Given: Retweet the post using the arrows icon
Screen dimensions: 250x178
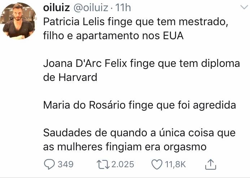Looking at the screenshot, I should [x=103, y=164].
